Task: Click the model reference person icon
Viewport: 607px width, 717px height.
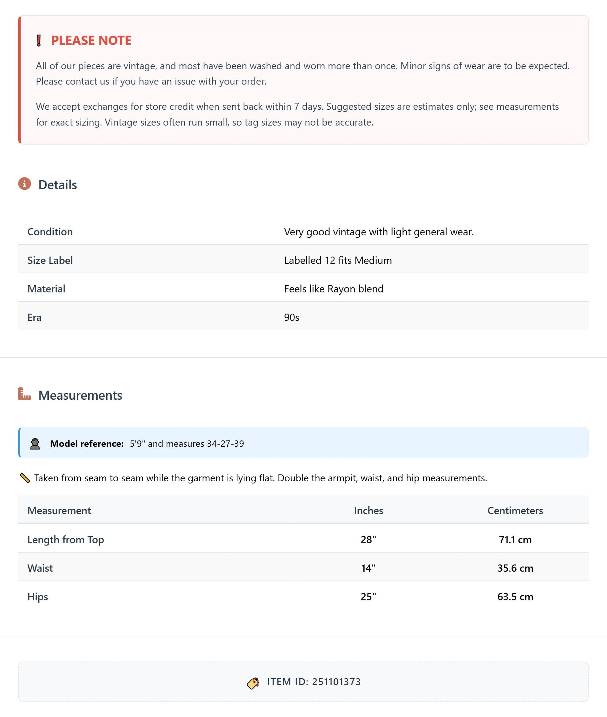Action: pyautogui.click(x=35, y=444)
